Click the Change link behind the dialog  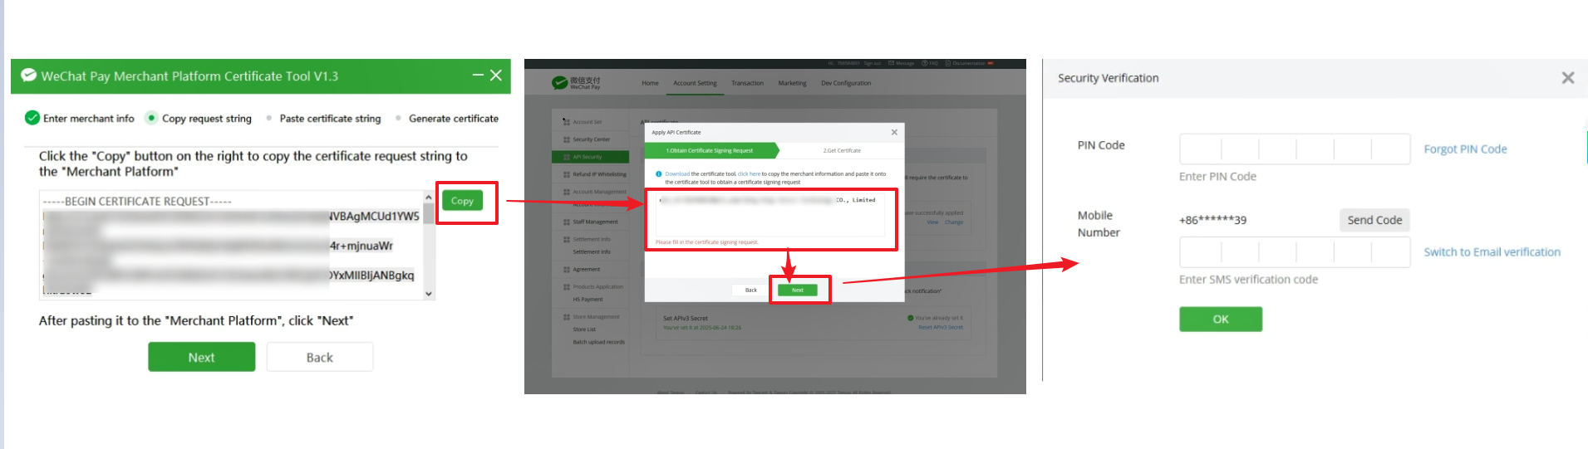[x=954, y=222]
